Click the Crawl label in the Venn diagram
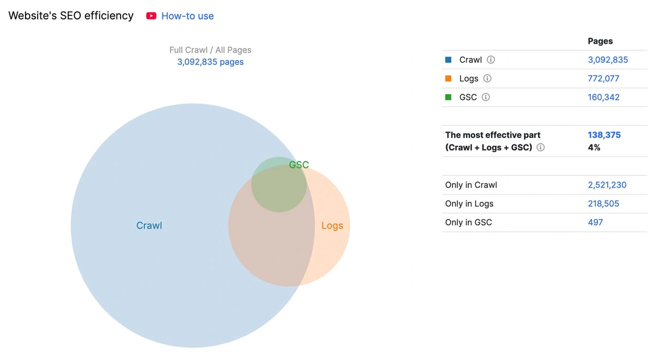Screen dimensions: 654x362 [149, 226]
